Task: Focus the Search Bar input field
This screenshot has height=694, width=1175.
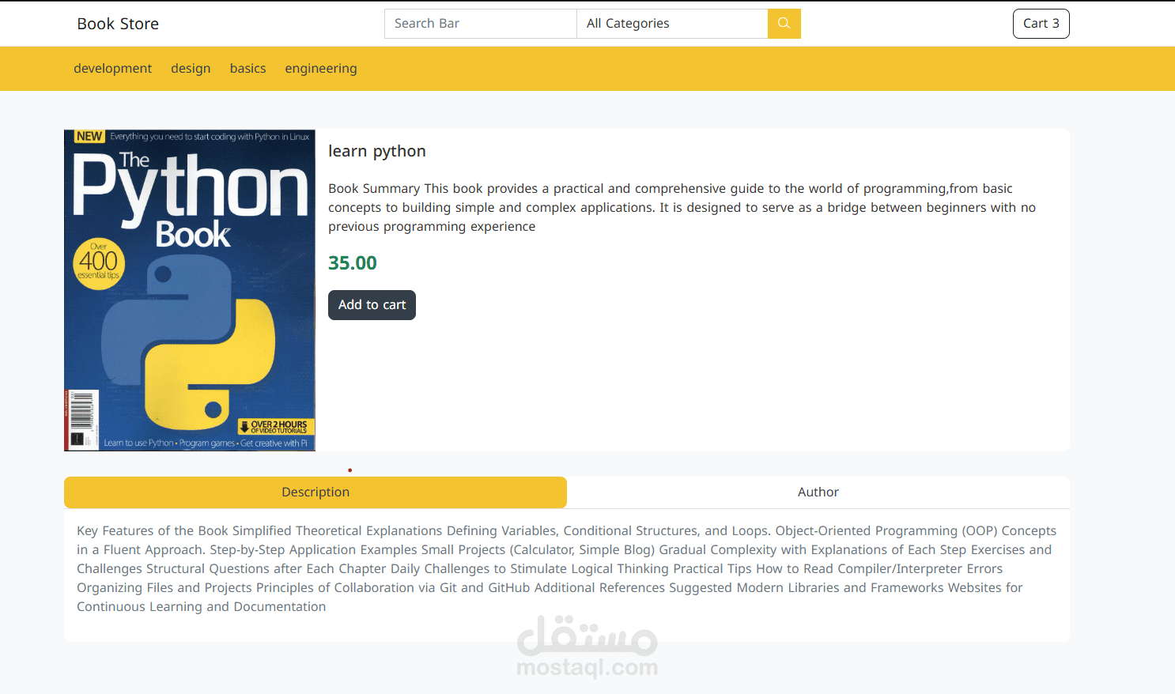Action: pos(481,24)
